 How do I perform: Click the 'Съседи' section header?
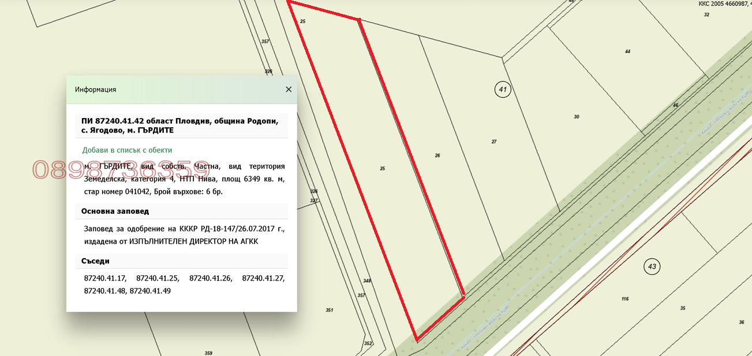point(95,261)
